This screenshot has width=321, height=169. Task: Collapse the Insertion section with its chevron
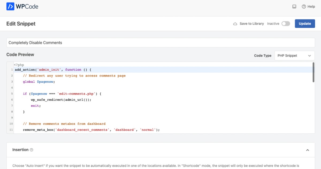coord(308,150)
